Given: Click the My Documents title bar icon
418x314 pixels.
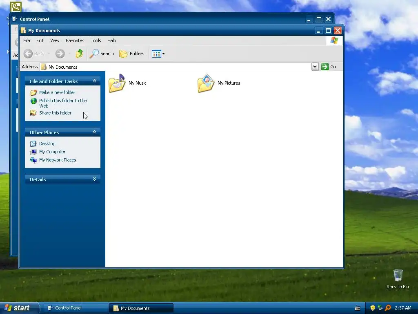Looking at the screenshot, I should [23, 30].
